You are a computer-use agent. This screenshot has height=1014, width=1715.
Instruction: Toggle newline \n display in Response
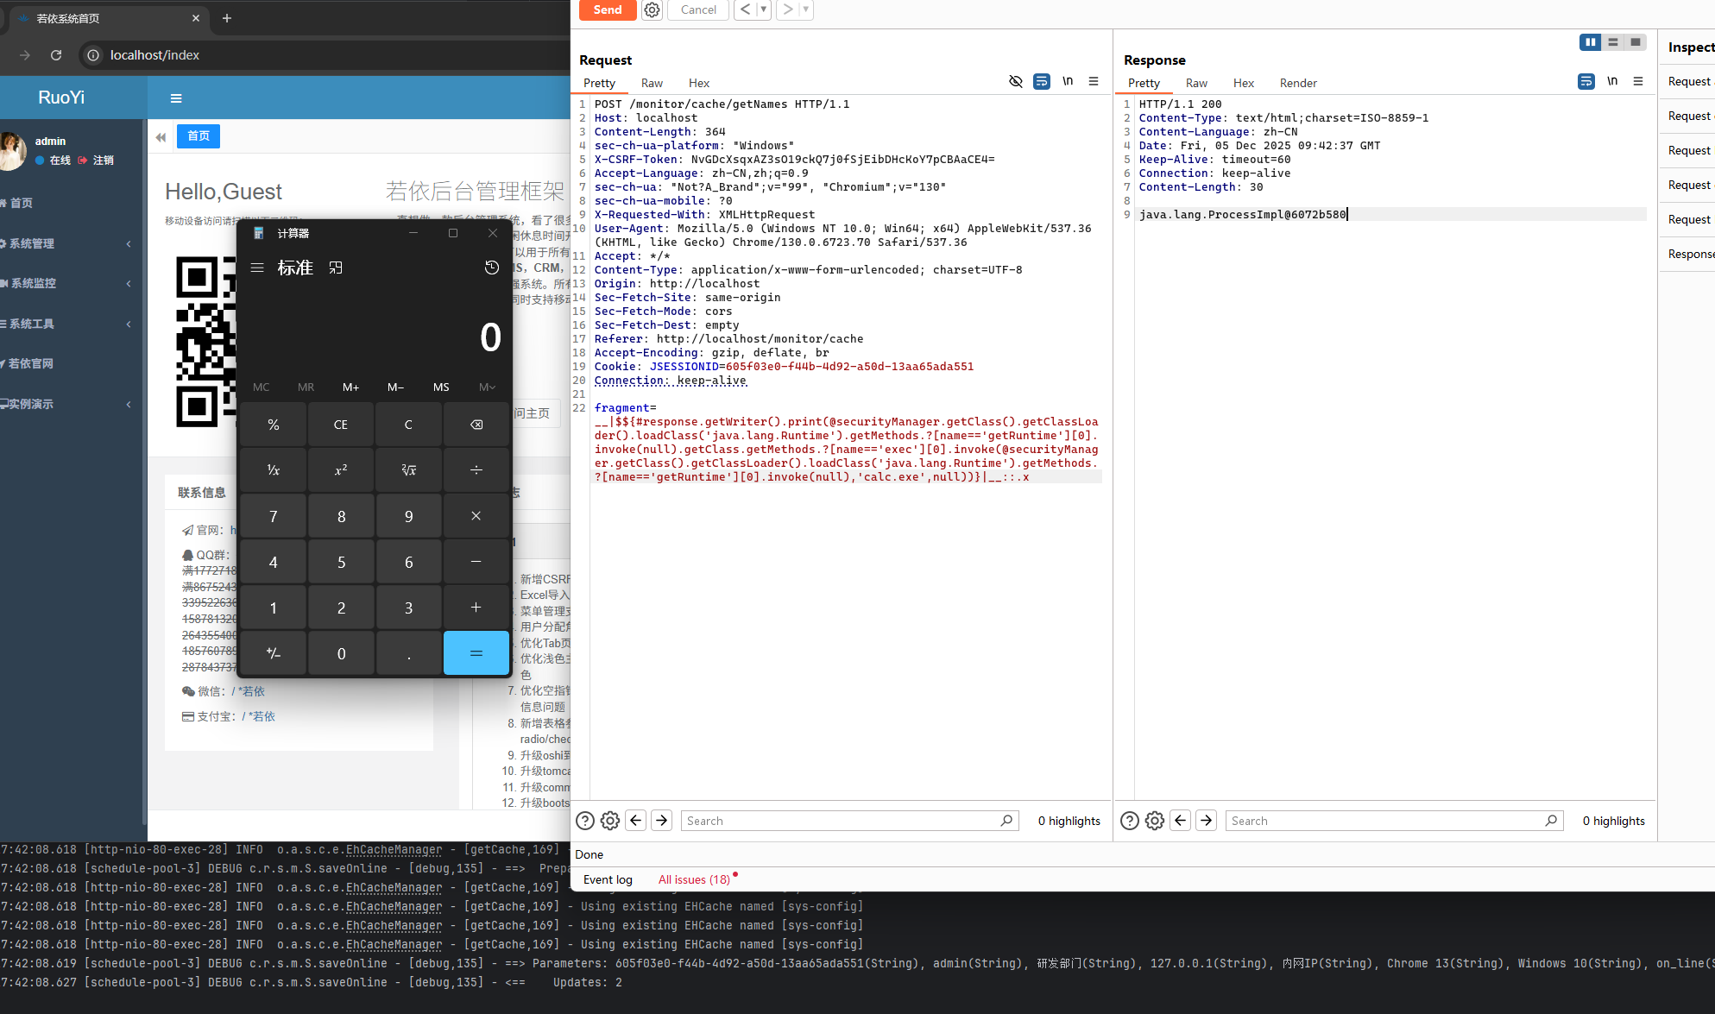tap(1612, 81)
